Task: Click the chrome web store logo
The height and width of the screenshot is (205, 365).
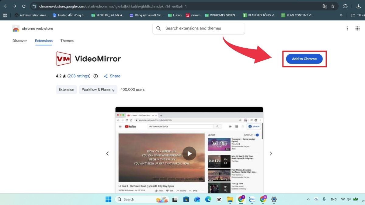Action: (33, 29)
